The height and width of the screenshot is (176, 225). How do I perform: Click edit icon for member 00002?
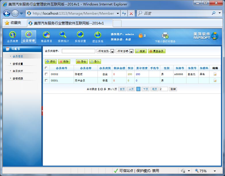(x=215, y=74)
